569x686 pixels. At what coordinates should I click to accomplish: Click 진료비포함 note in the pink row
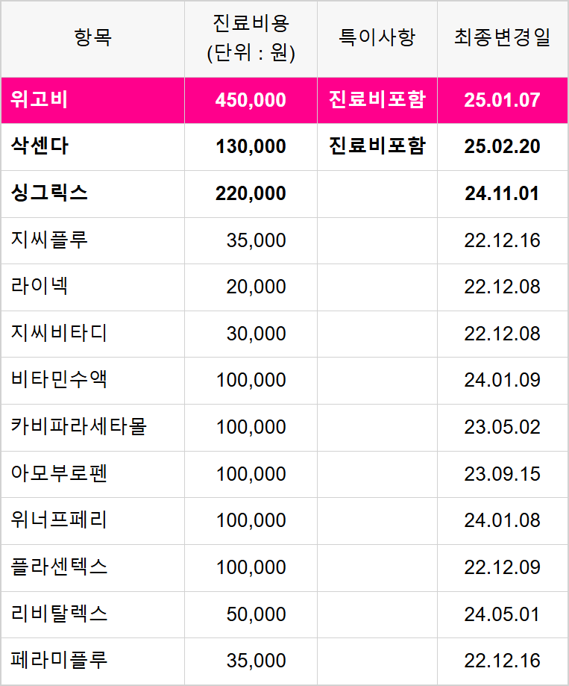pyautogui.click(x=377, y=100)
